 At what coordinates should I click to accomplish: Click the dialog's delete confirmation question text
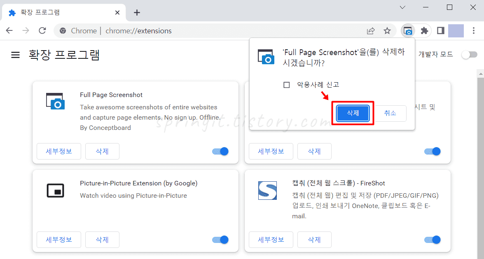[x=344, y=58]
